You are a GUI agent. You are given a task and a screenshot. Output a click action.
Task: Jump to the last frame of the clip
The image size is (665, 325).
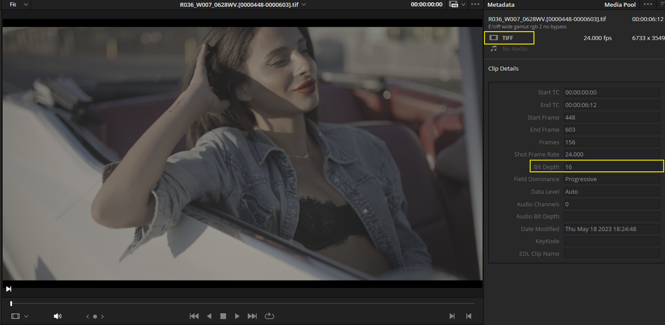252,316
